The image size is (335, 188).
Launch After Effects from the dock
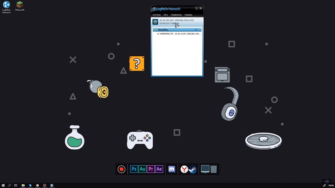[159, 169]
